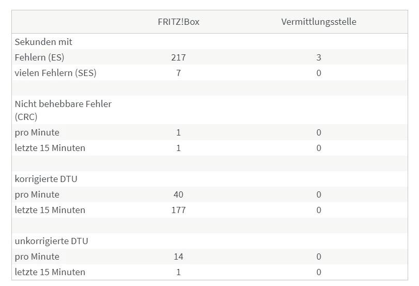Select the value 217 for Fehlern (ES)
The height and width of the screenshot is (286, 419).
(179, 57)
